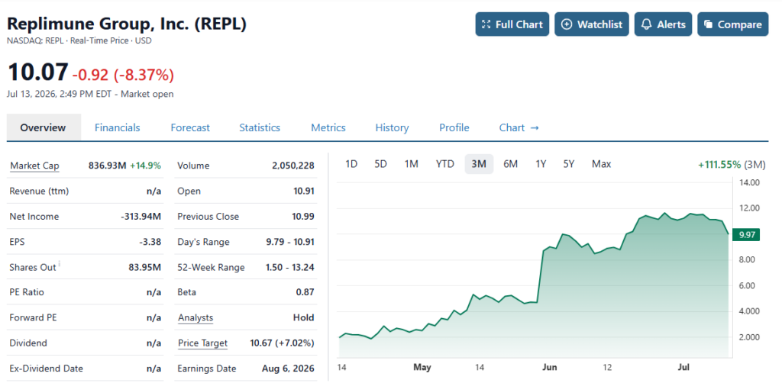
Task: Click the Alerts bell icon
Action: (x=646, y=24)
